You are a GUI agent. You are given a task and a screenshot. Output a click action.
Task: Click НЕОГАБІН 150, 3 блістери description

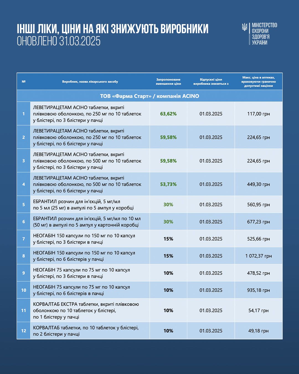tap(84, 239)
